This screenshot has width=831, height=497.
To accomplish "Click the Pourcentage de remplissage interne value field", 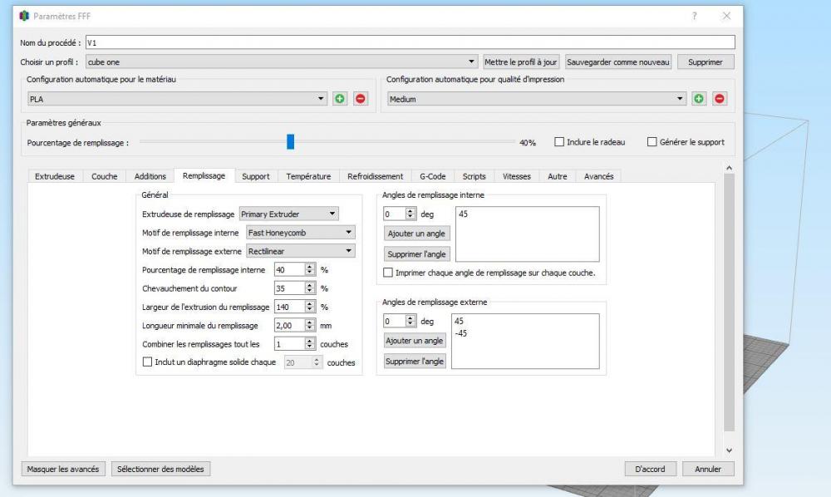I will pos(289,270).
